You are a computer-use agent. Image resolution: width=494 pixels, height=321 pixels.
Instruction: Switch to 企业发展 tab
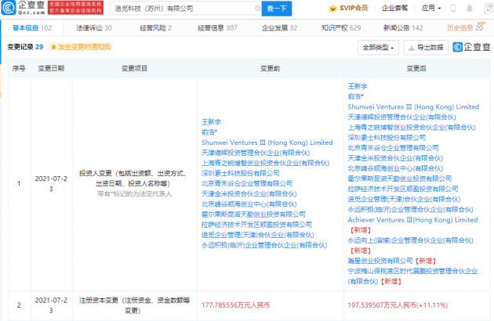pos(279,28)
